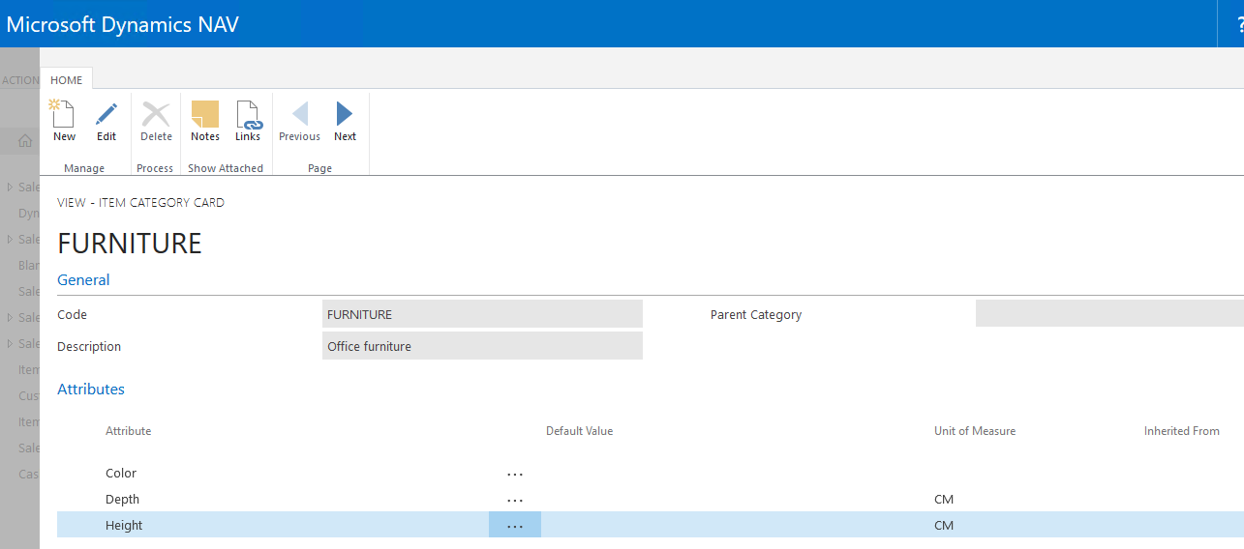Open the ellipsis menu for Color row
Viewport: 1244px width, 549px height.
point(515,474)
